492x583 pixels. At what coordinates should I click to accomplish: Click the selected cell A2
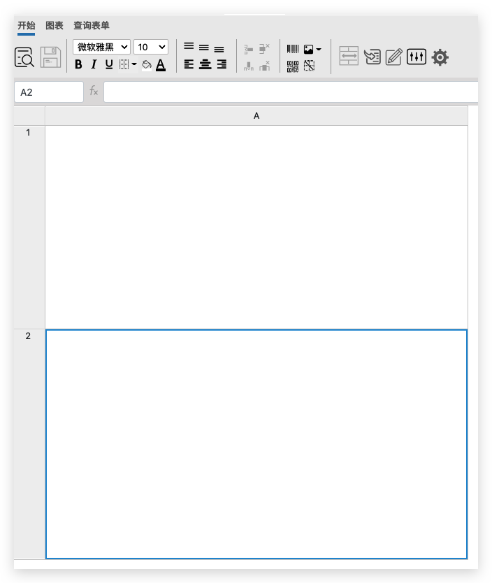point(256,444)
